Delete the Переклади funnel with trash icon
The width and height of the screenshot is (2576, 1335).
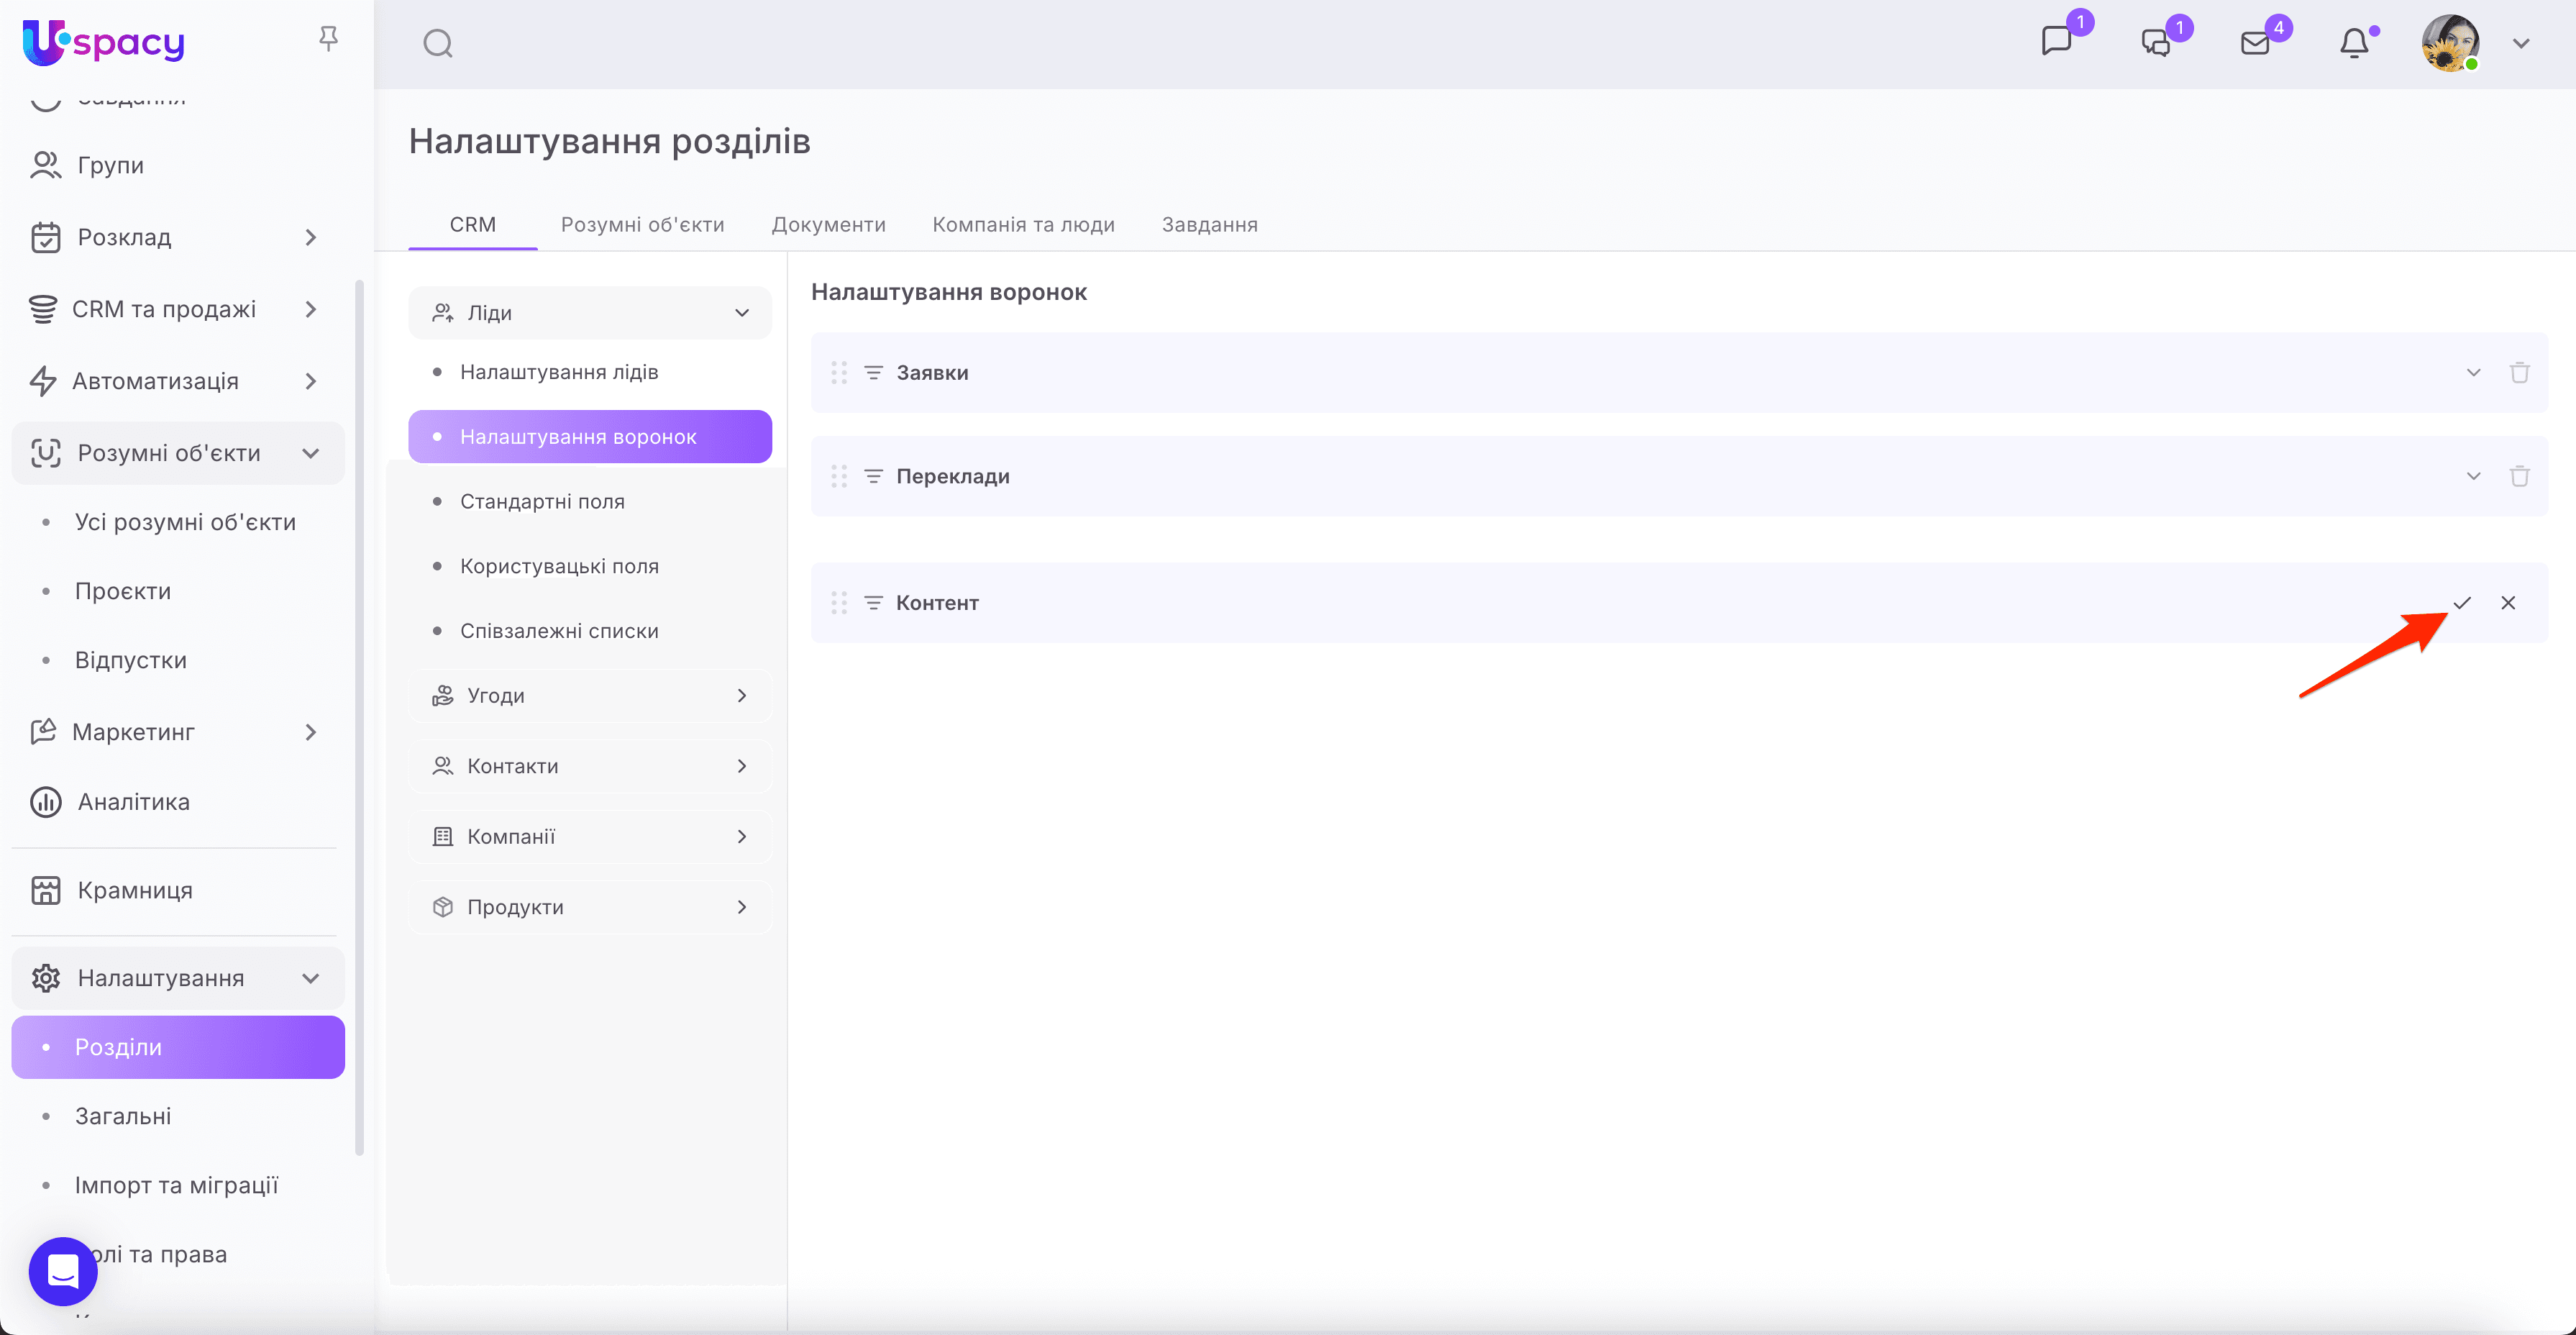tap(2519, 476)
